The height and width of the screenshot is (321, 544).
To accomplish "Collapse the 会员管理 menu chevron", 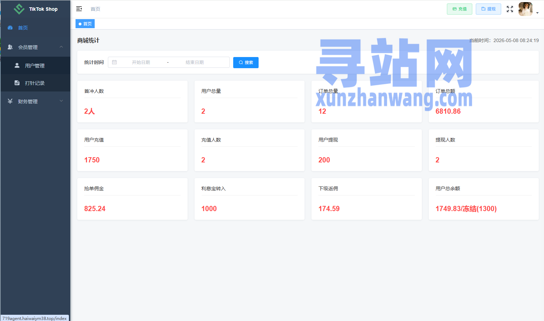I will [x=61, y=47].
